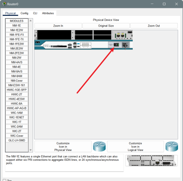This screenshot has height=181, width=183.
Task: Select the HWIC-4ESW module
Action: [x=17, y=99]
